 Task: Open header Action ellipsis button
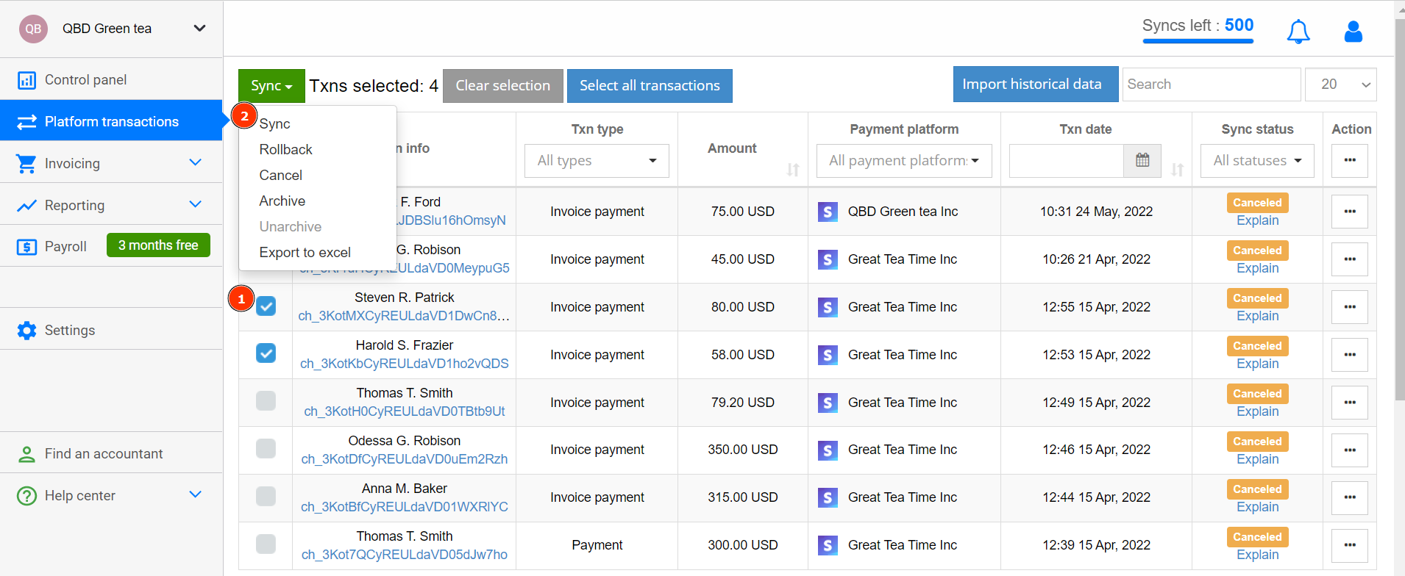pyautogui.click(x=1350, y=160)
